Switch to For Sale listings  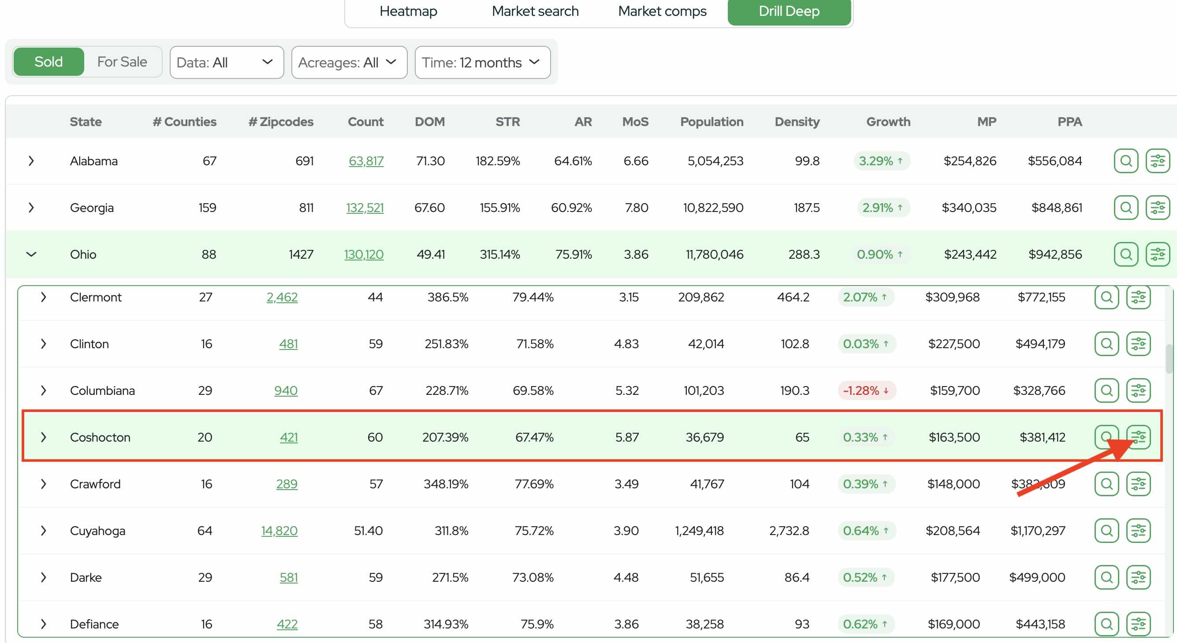tap(122, 62)
